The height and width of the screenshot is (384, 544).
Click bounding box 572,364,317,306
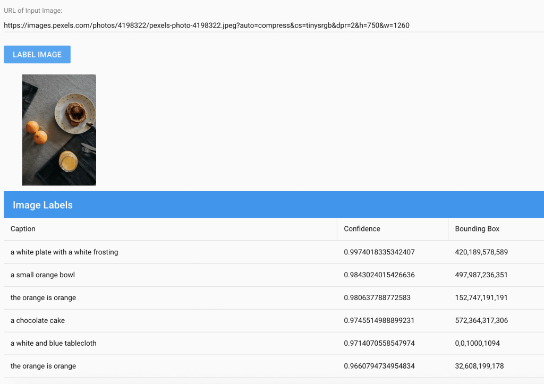click(481, 320)
